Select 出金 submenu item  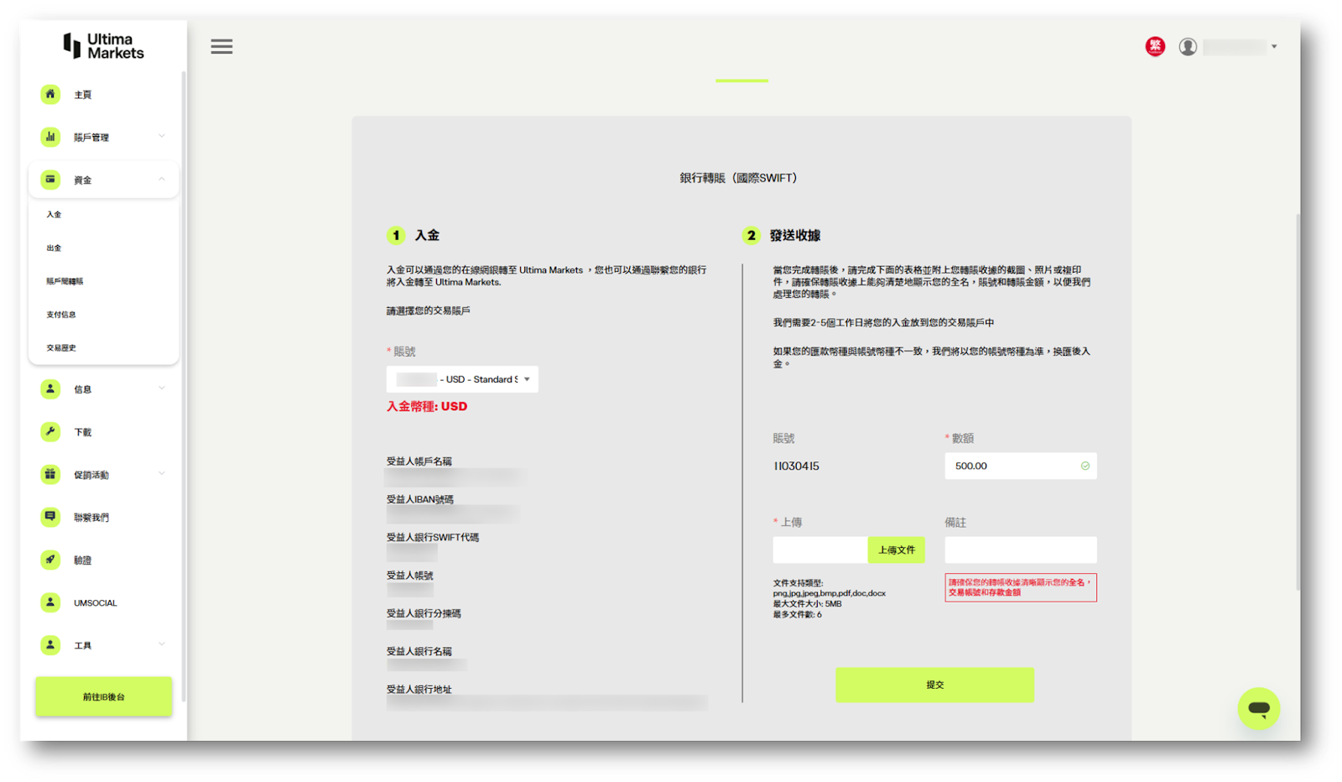(54, 248)
